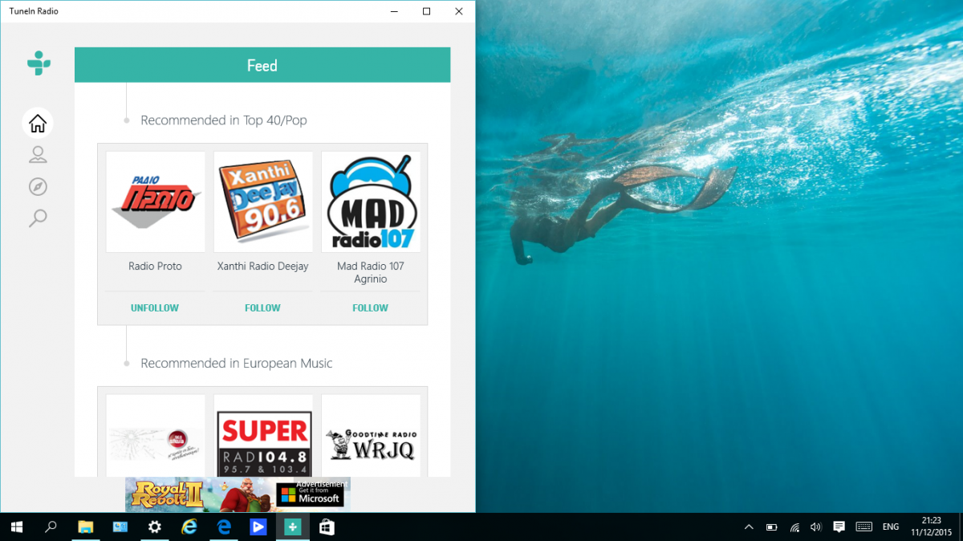Open the Profile sidebar icon
Image resolution: width=963 pixels, height=541 pixels.
(x=38, y=155)
